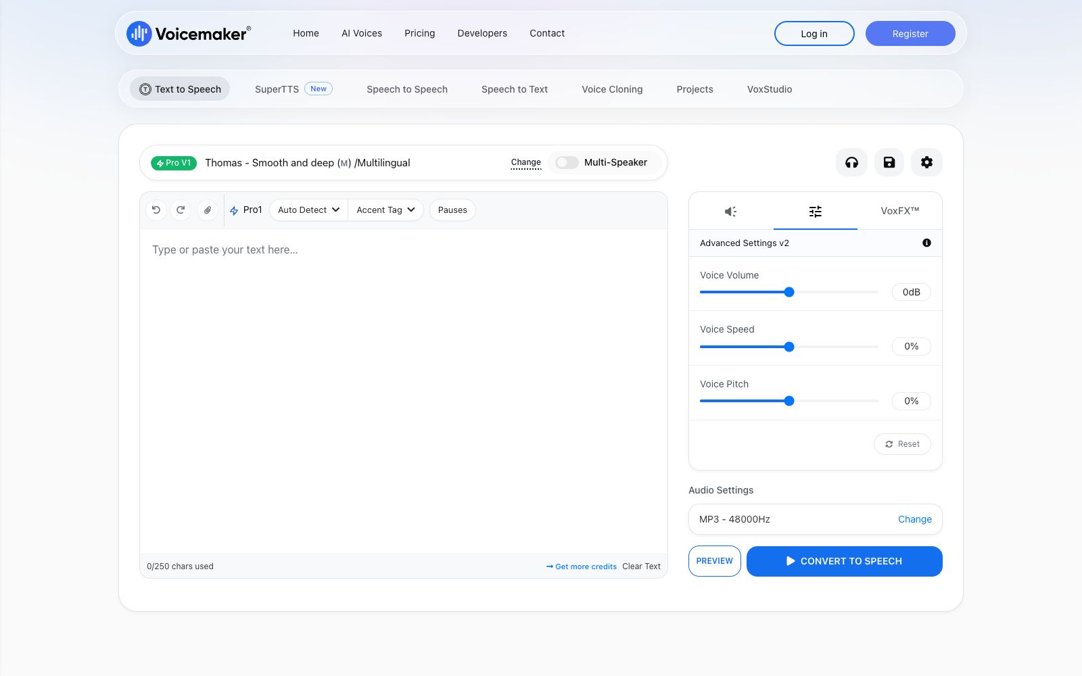Click the Pauses button

click(x=452, y=210)
